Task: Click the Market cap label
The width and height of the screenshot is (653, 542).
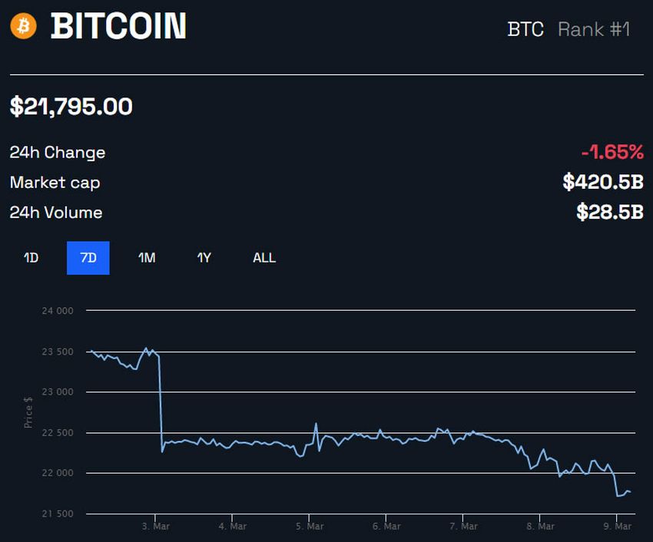Action: coord(55,183)
